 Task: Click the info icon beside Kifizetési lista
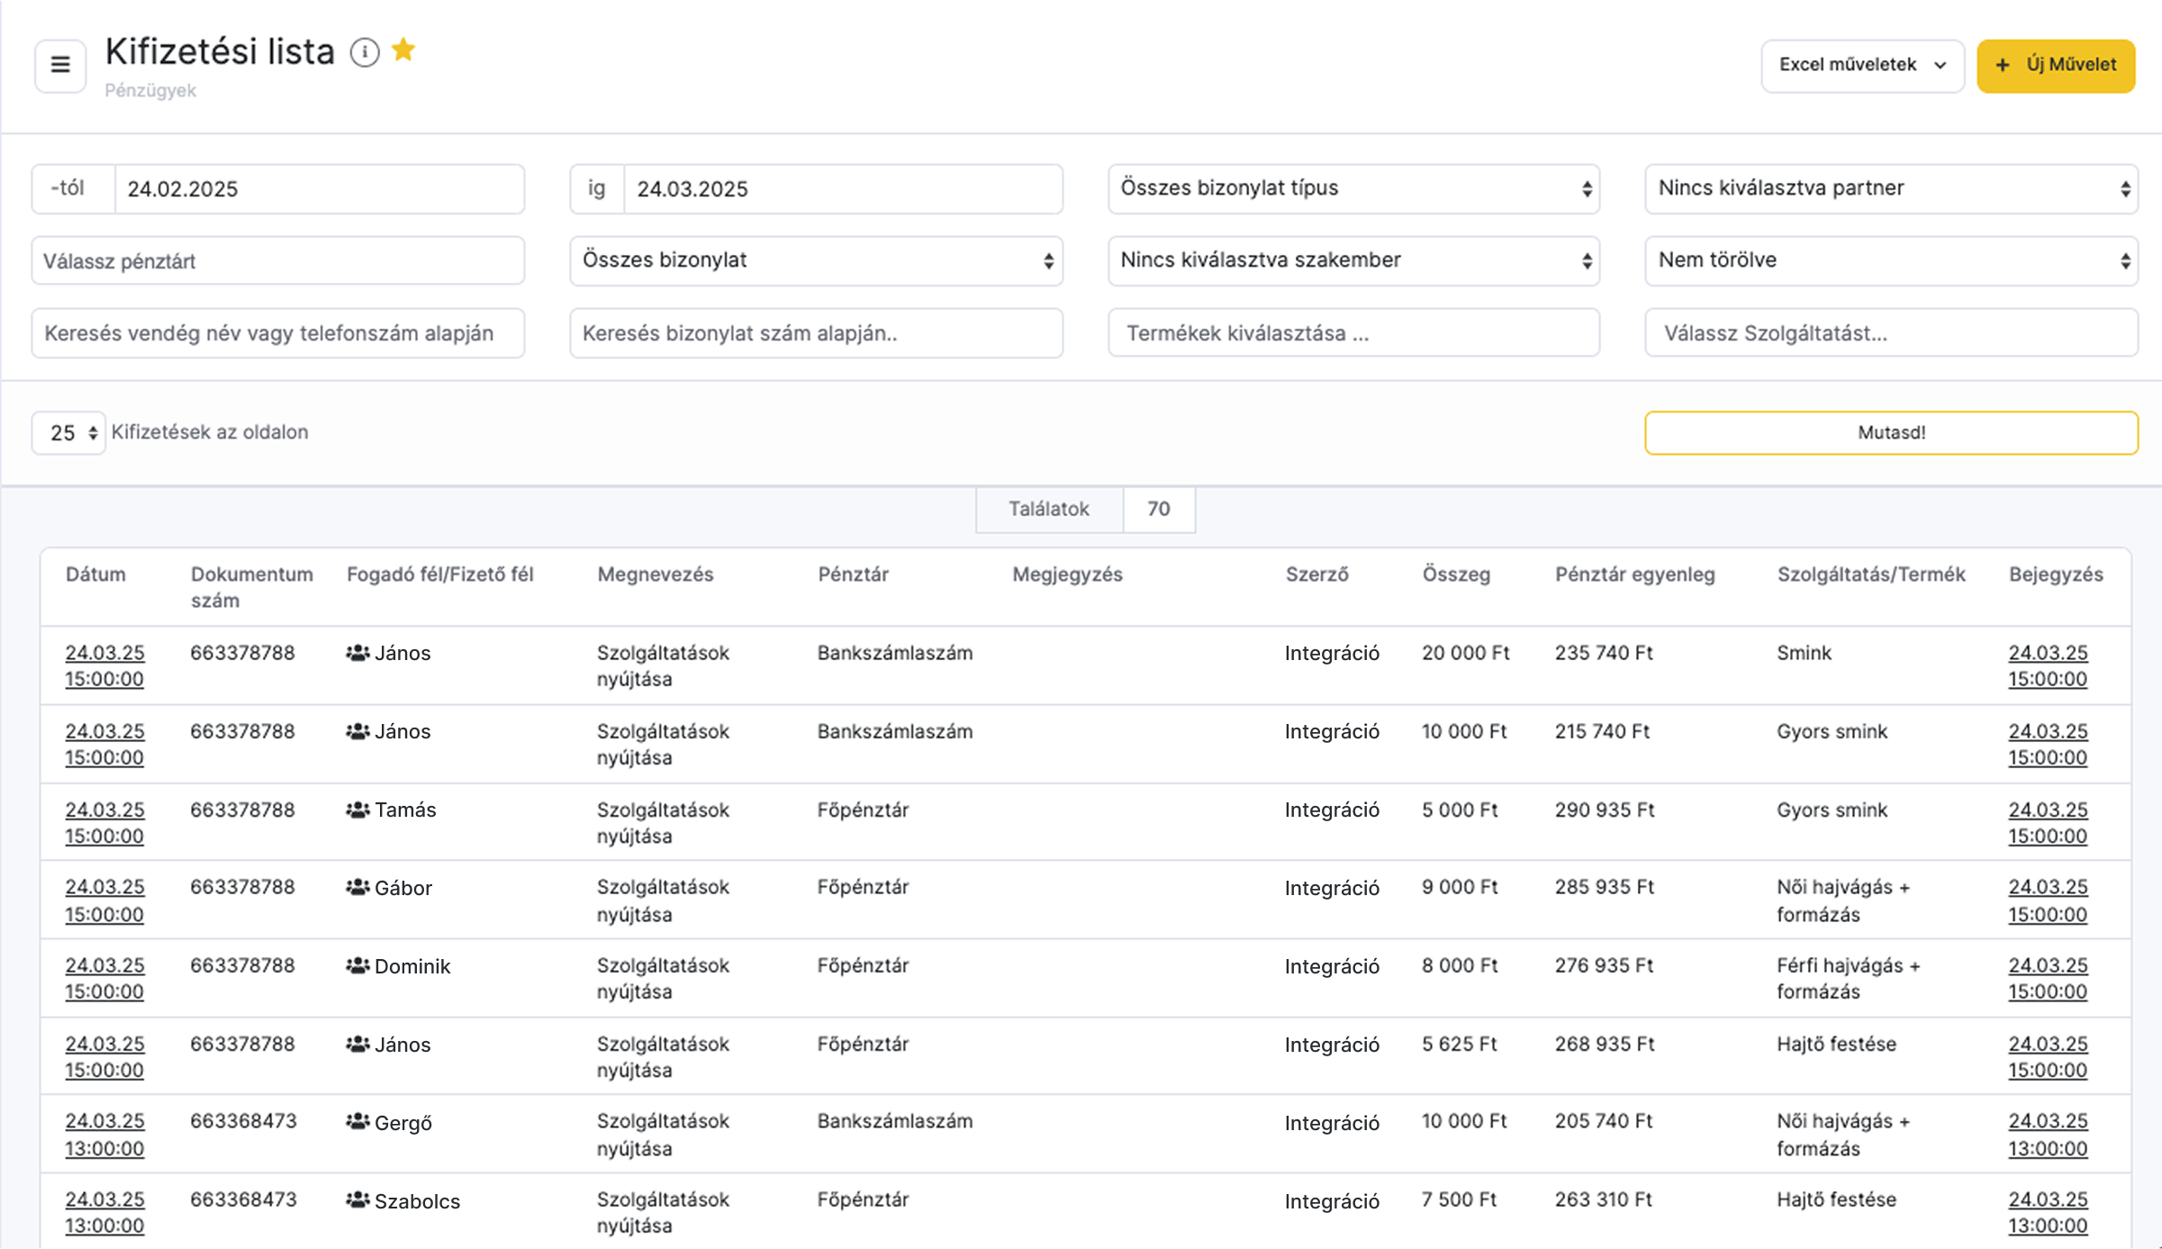pos(365,52)
